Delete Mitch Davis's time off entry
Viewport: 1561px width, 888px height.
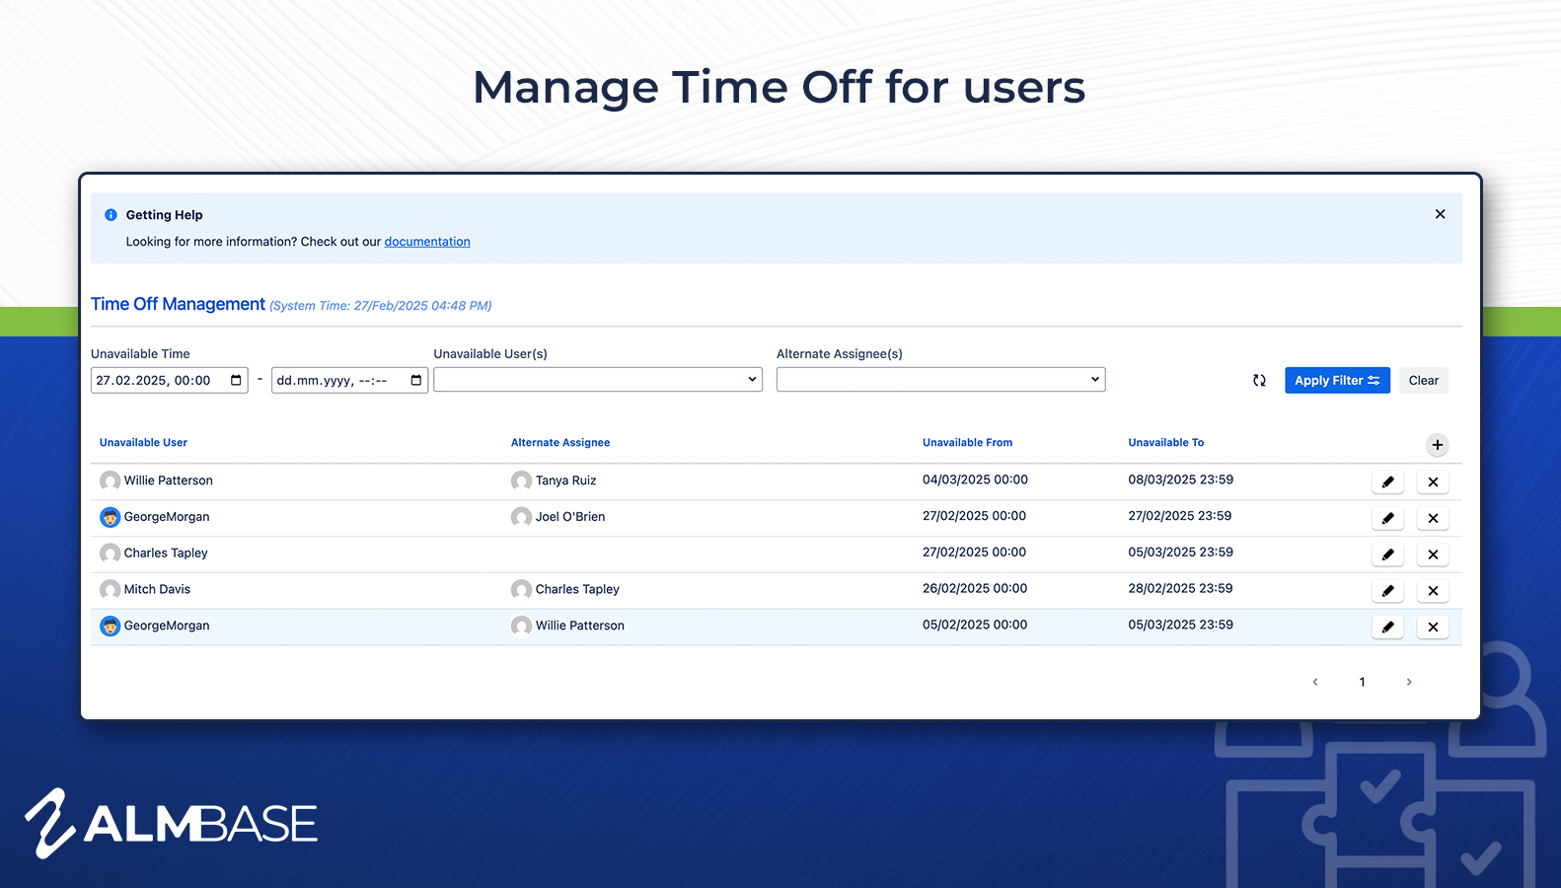(x=1433, y=591)
